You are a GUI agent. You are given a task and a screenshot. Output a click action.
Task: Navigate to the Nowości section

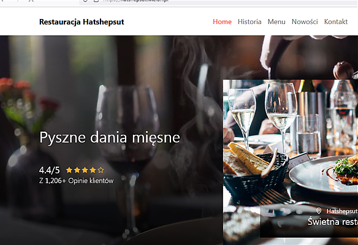click(305, 21)
